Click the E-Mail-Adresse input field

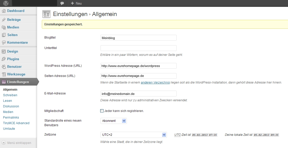point(139,94)
